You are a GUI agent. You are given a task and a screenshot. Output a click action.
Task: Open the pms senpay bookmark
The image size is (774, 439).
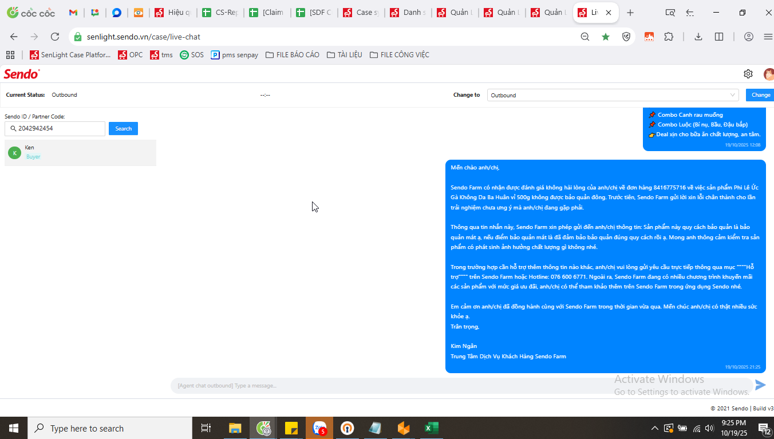[x=235, y=55]
